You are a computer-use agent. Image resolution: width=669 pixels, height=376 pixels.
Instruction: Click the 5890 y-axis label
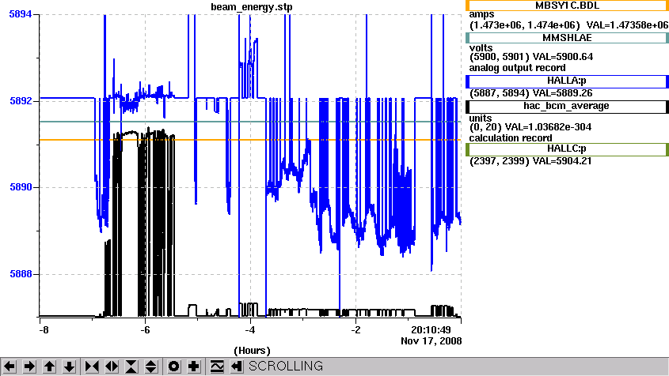tap(21, 187)
